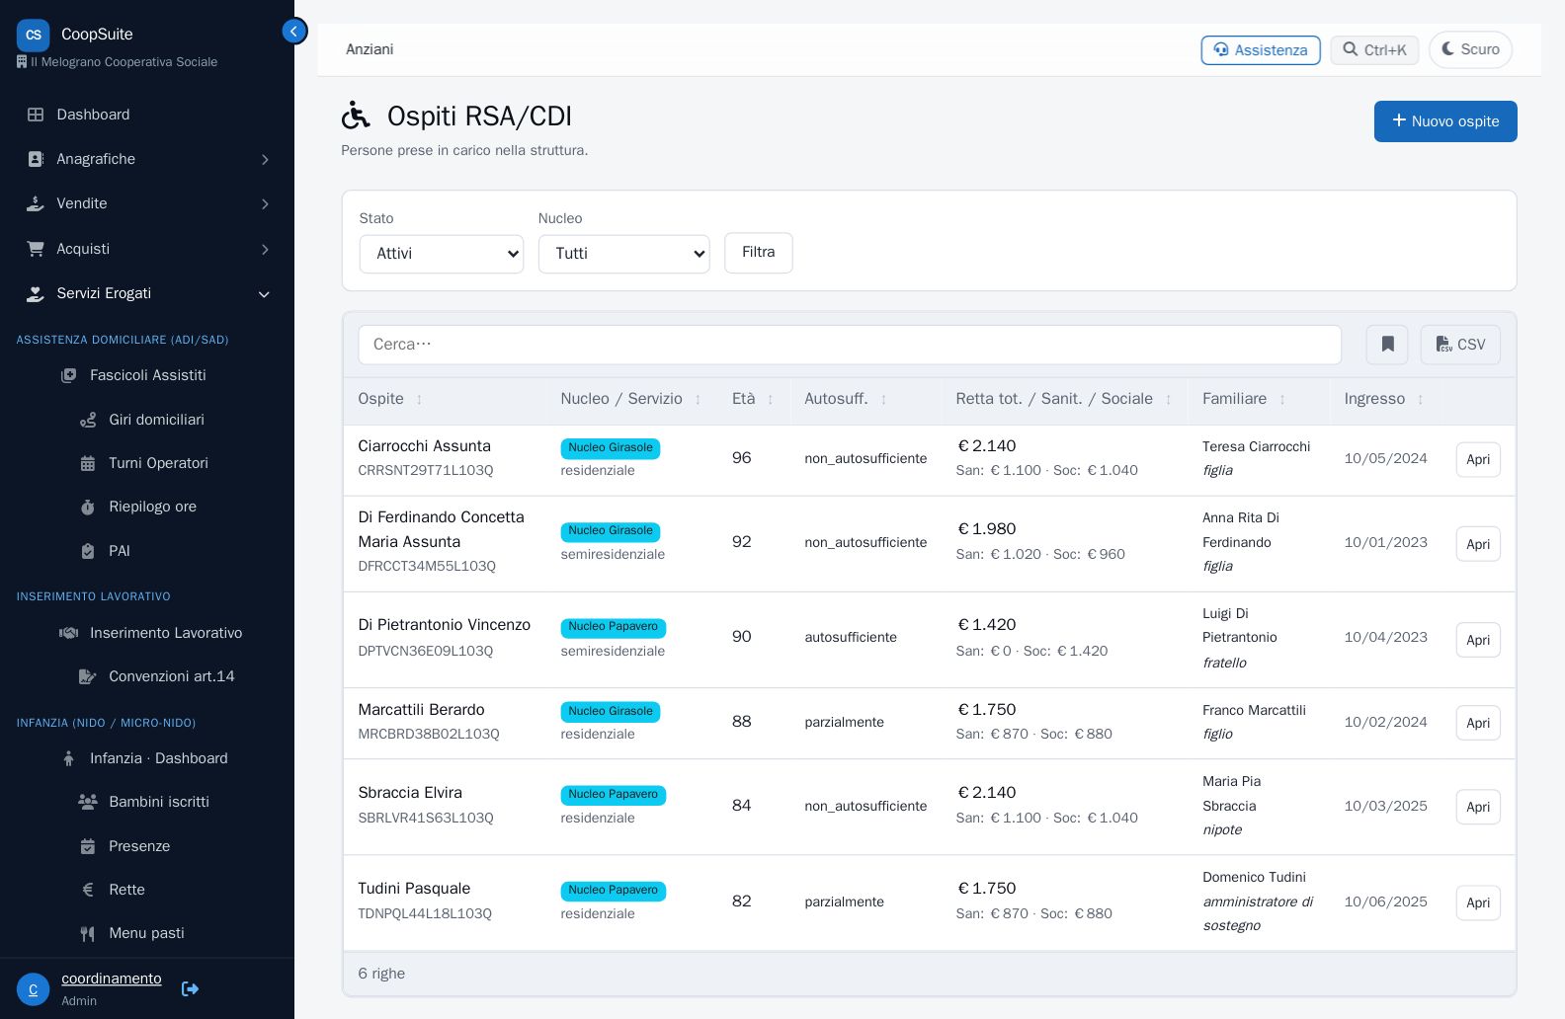Click in the Cerca search field
Viewport: 1565px width, 1019px height.
850,345
